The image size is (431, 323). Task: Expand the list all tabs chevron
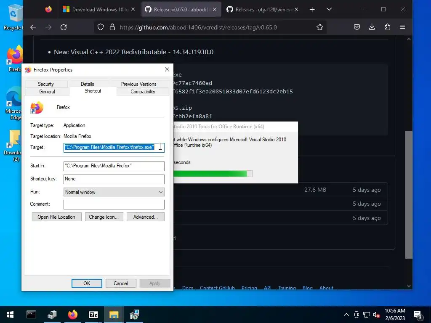tap(329, 9)
